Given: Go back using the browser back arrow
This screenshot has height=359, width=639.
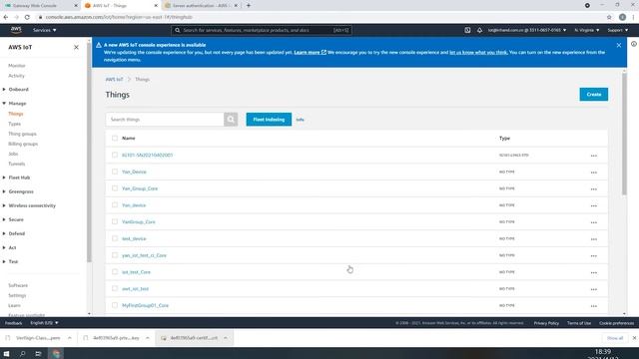Looking at the screenshot, I should 6,17.
